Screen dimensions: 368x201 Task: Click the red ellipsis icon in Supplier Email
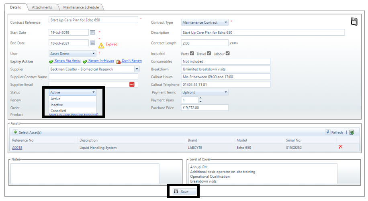coord(132,84)
